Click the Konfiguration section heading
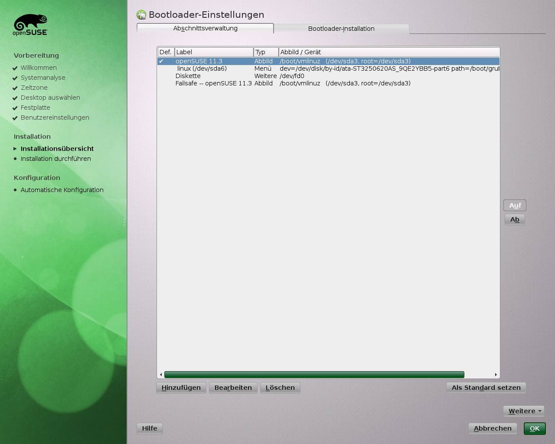555x444 pixels. coord(37,178)
